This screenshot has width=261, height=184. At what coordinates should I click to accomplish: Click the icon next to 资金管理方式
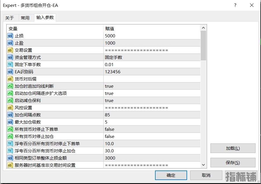[x=10, y=57]
